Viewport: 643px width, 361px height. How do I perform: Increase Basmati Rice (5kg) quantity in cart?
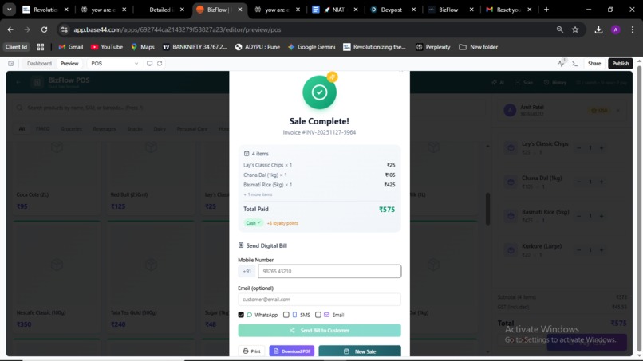pos(602,216)
